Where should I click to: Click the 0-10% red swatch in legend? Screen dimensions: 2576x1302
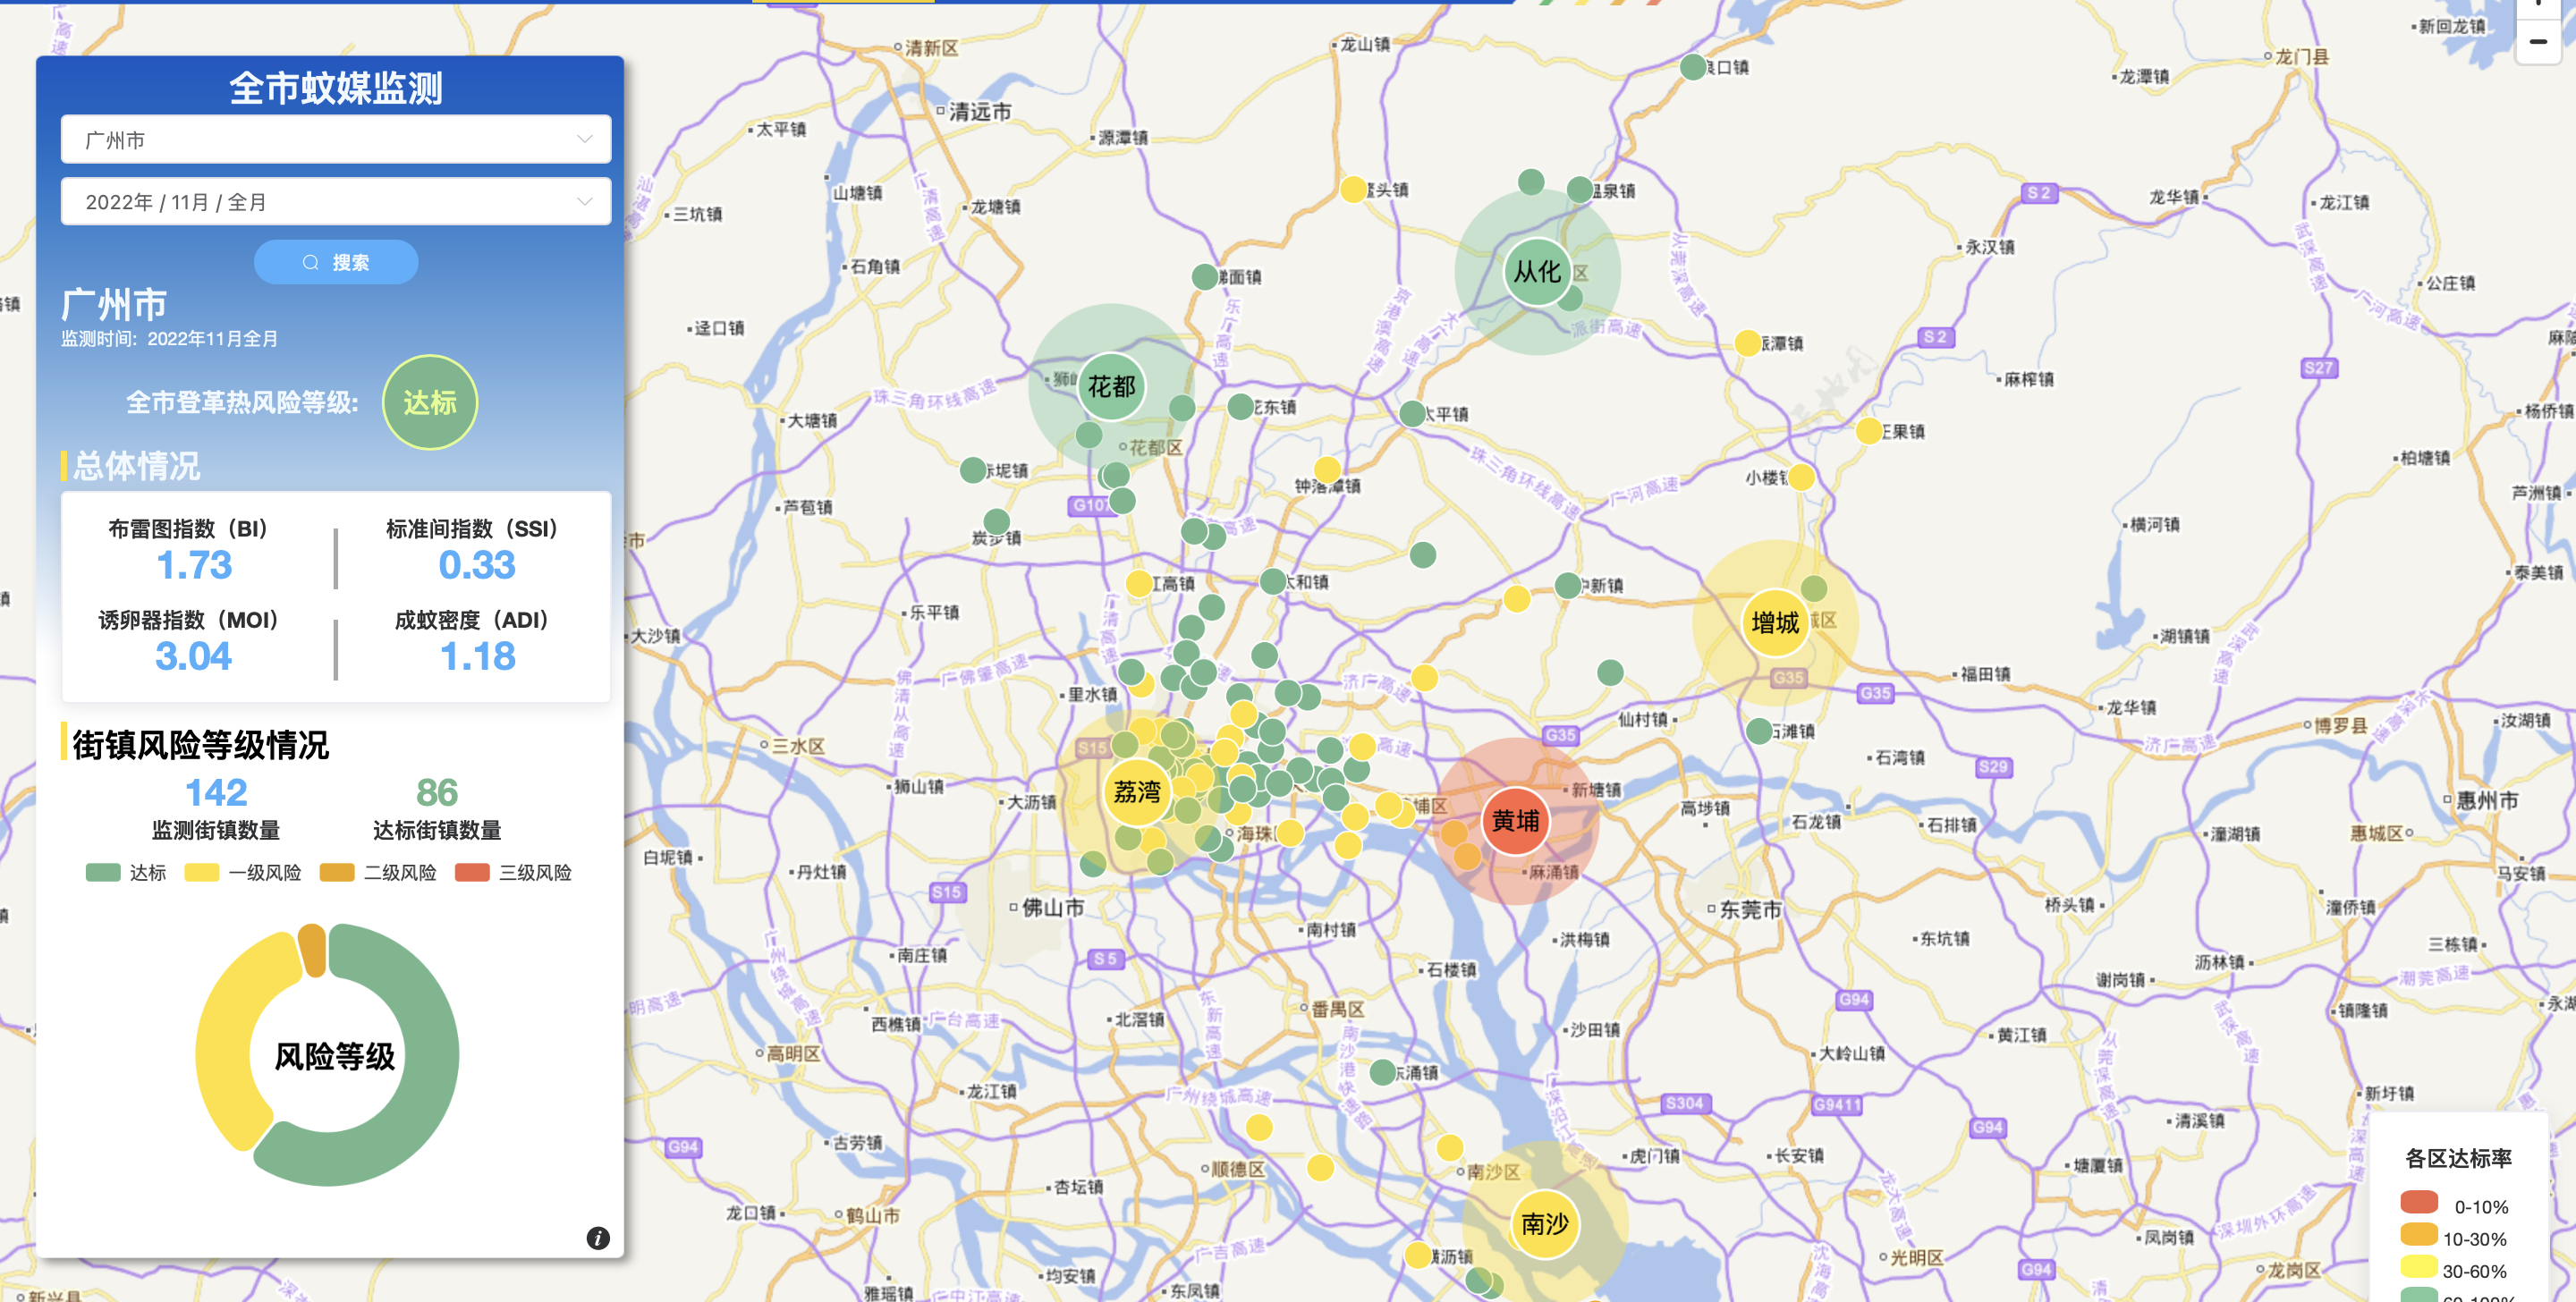click(x=2419, y=1203)
